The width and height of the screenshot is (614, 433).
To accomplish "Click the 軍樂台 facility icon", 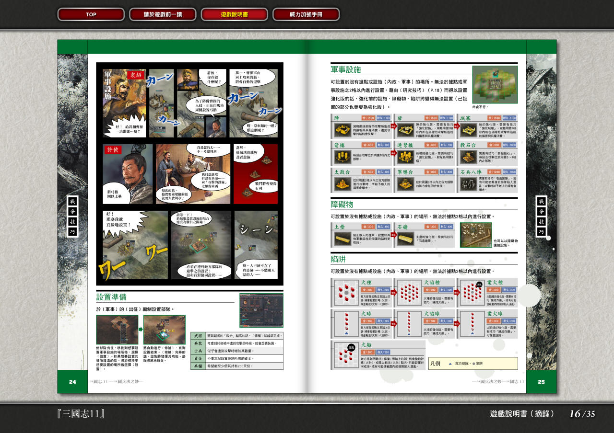I will point(405,183).
